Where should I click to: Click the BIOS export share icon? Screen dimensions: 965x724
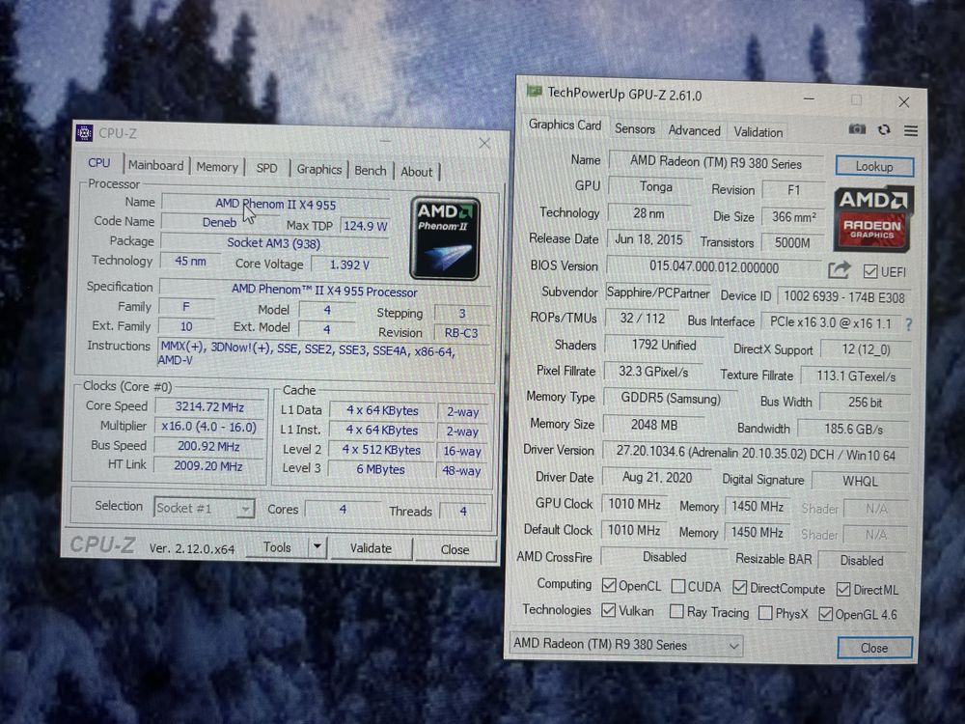pyautogui.click(x=839, y=269)
